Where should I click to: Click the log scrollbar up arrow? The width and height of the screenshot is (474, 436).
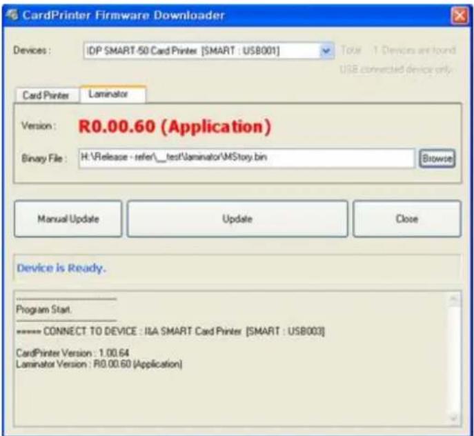tap(453, 299)
